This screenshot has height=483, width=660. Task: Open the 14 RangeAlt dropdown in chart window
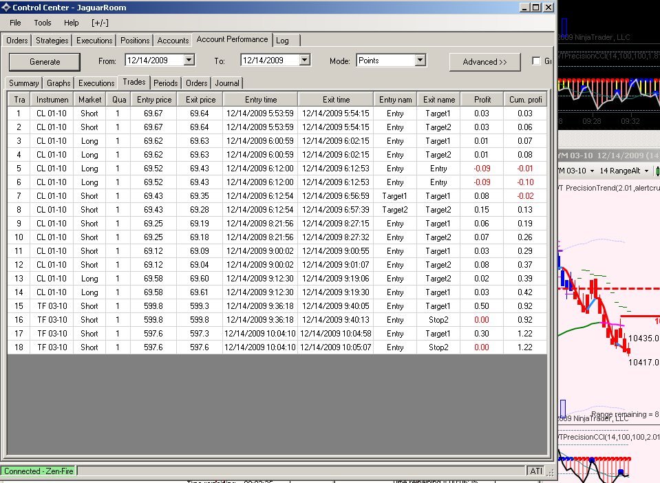point(646,171)
